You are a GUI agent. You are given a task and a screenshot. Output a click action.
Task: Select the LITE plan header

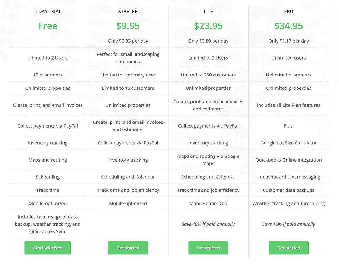pos(208,11)
